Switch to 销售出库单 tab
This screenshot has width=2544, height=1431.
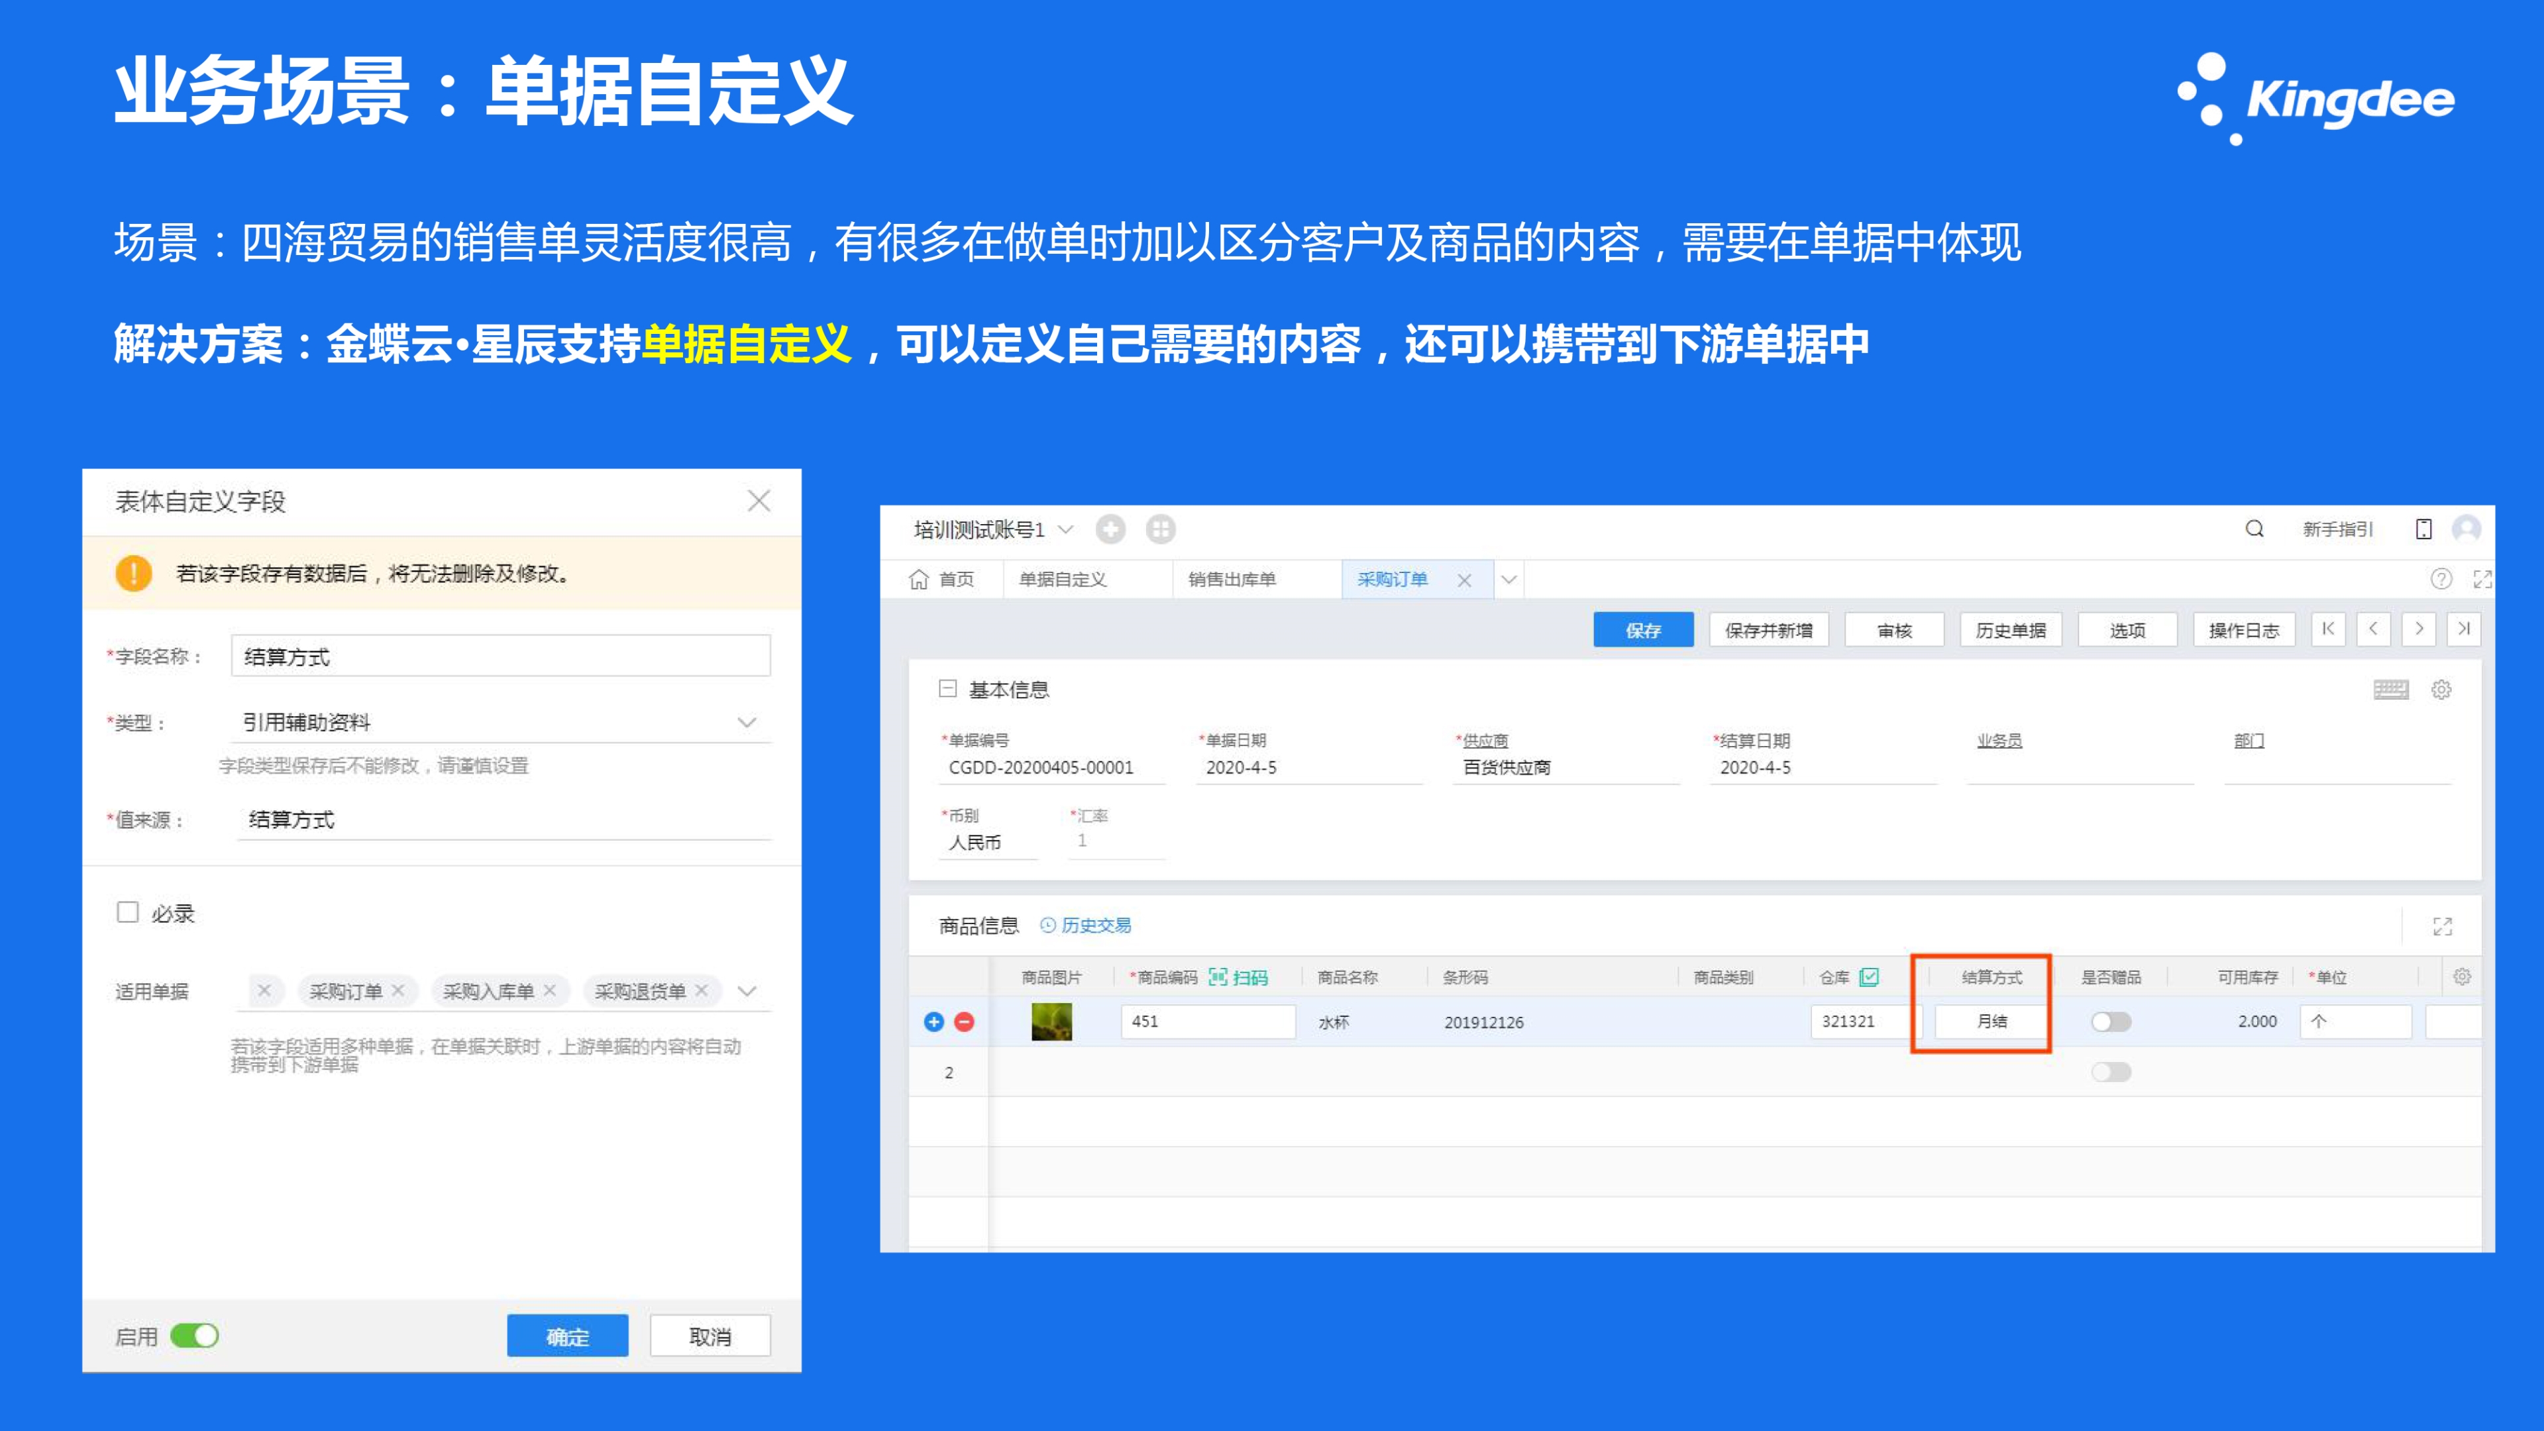(x=1232, y=579)
